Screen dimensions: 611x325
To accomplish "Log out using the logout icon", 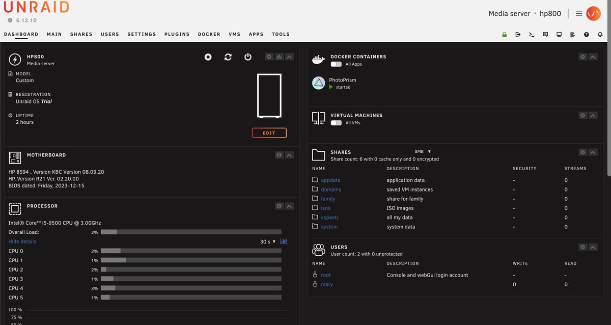I will [517, 34].
